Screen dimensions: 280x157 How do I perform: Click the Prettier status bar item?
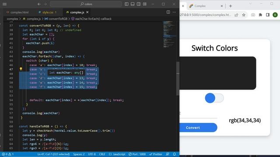click(x=156, y=154)
